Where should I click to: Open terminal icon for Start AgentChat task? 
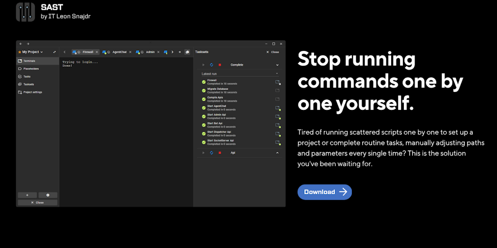[x=277, y=108]
